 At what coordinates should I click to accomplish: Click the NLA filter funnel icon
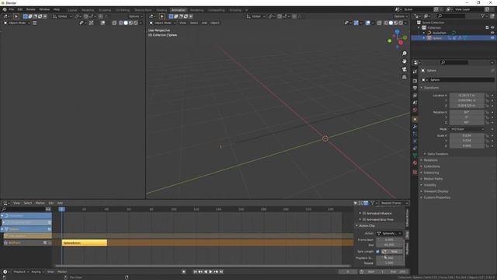point(373,203)
